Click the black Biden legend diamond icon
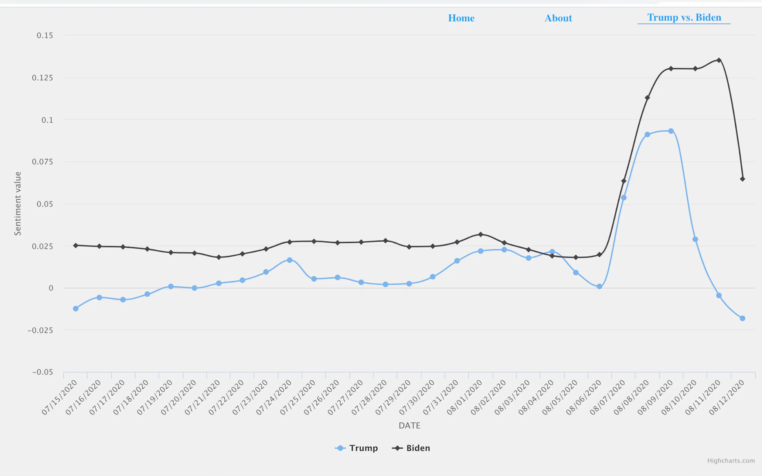This screenshot has height=476, width=762. (x=397, y=448)
